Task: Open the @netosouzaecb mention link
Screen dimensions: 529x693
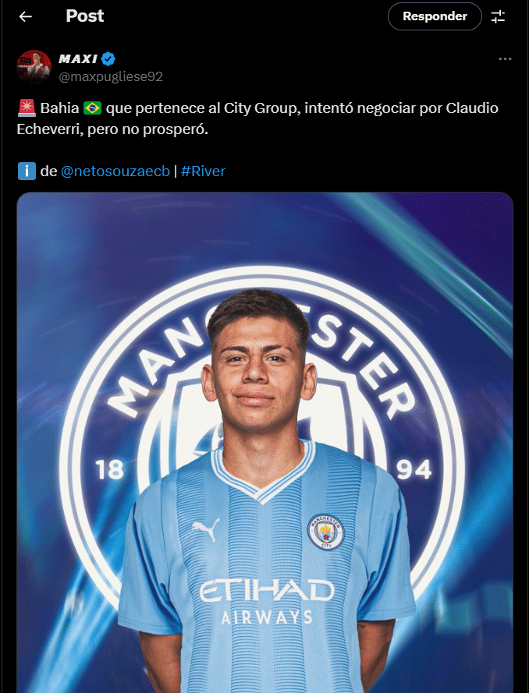Action: [x=115, y=171]
